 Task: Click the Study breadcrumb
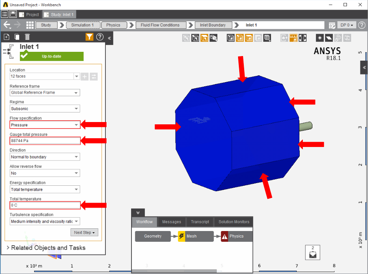(x=46, y=25)
